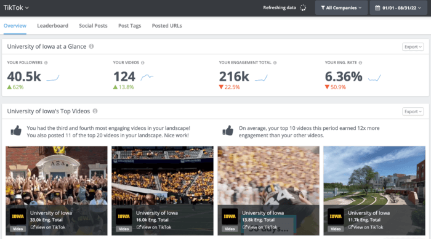Click the Video badge on the 16.0k card
431x239 pixels.
click(x=124, y=229)
